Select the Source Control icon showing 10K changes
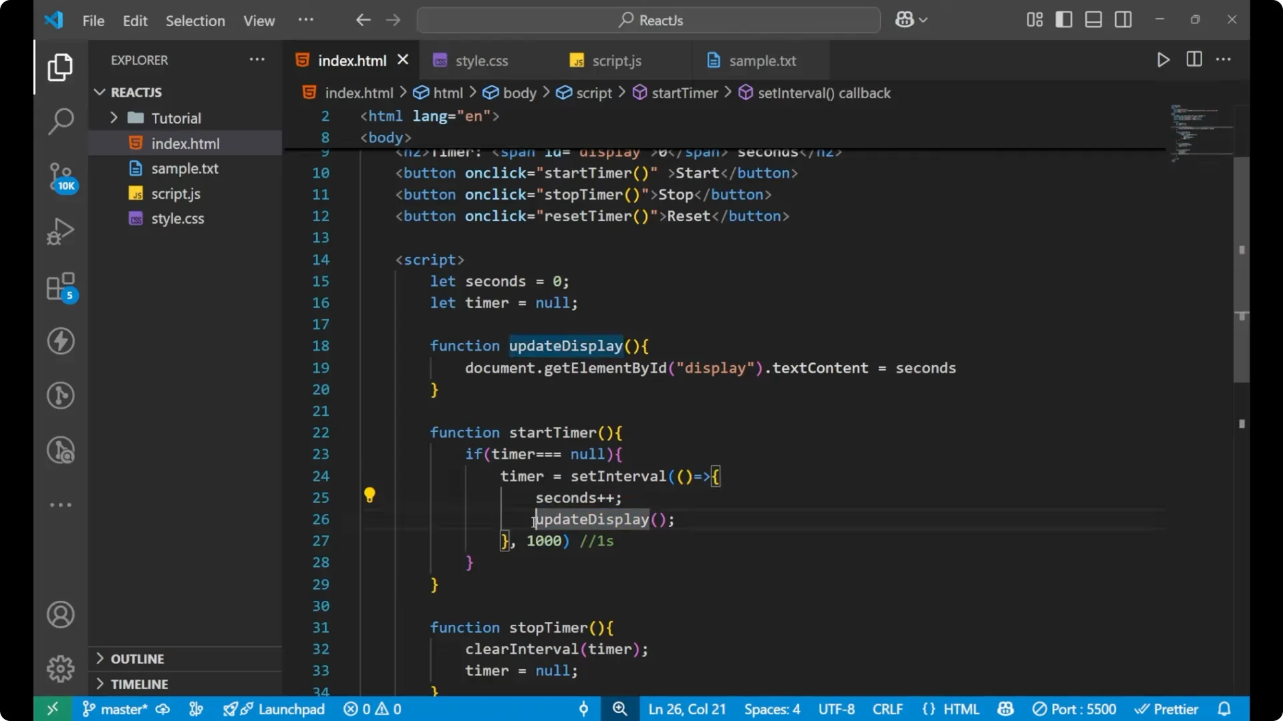This screenshot has height=721, width=1283. click(x=60, y=177)
